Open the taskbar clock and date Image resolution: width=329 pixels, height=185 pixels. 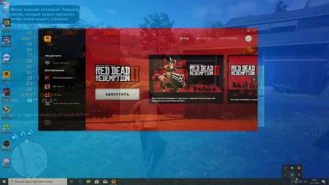click(x=314, y=181)
